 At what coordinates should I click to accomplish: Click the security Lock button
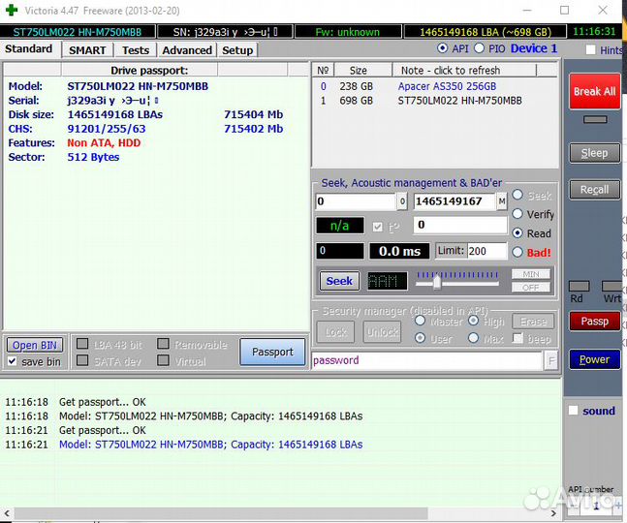click(335, 331)
